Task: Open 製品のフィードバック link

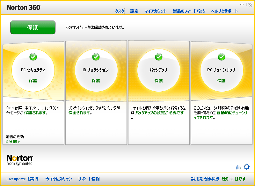Action: [x=189, y=11]
